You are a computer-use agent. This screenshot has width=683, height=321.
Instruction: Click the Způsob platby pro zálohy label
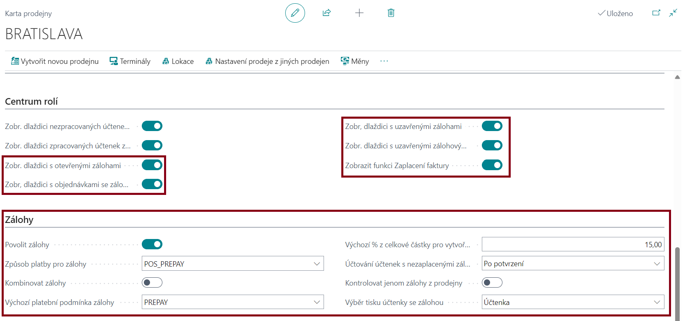click(46, 264)
